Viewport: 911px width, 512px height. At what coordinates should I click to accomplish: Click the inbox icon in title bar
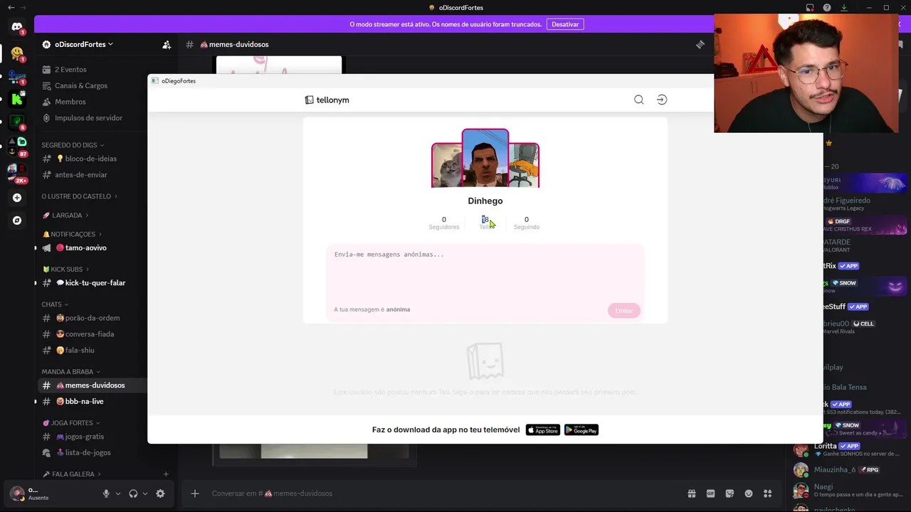pyautogui.click(x=810, y=8)
